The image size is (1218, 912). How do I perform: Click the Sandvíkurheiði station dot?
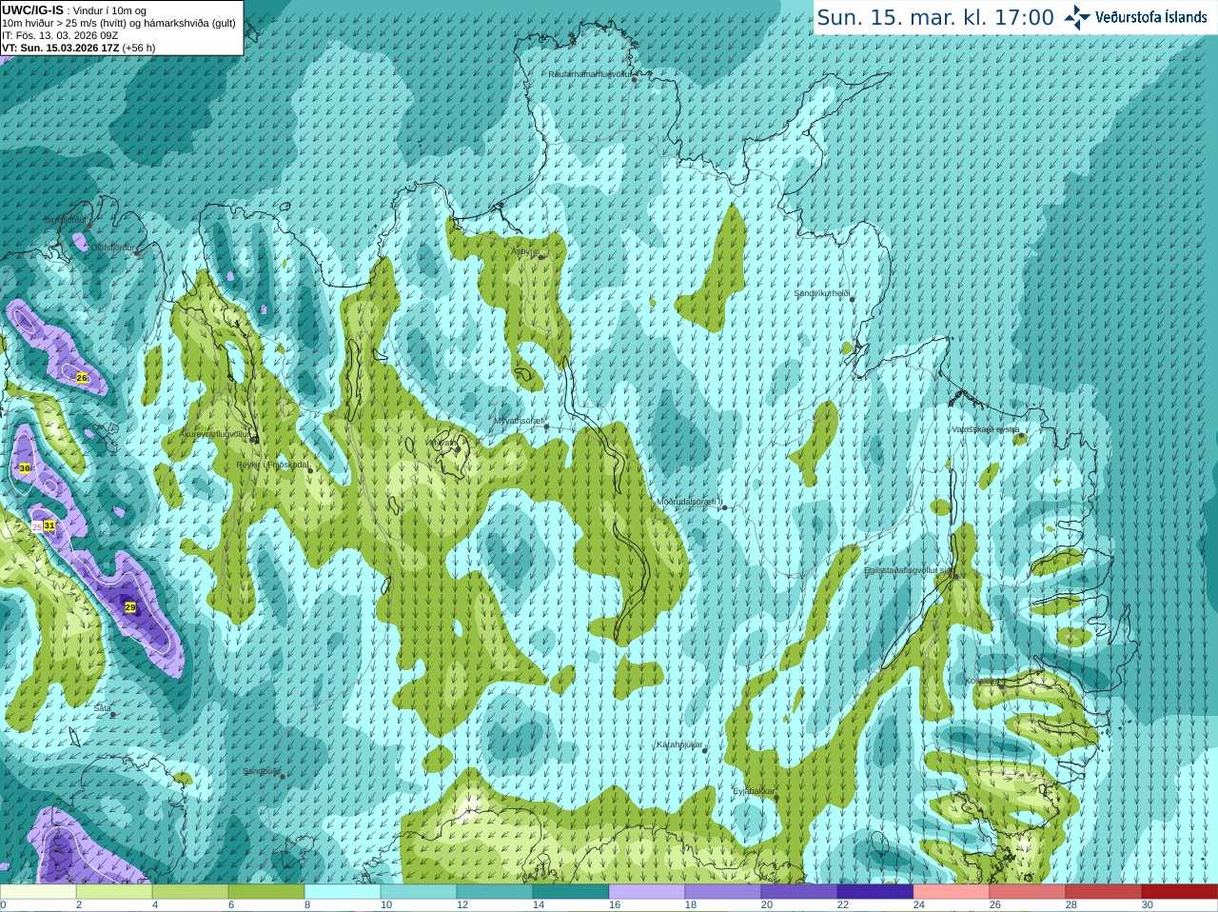tap(853, 299)
